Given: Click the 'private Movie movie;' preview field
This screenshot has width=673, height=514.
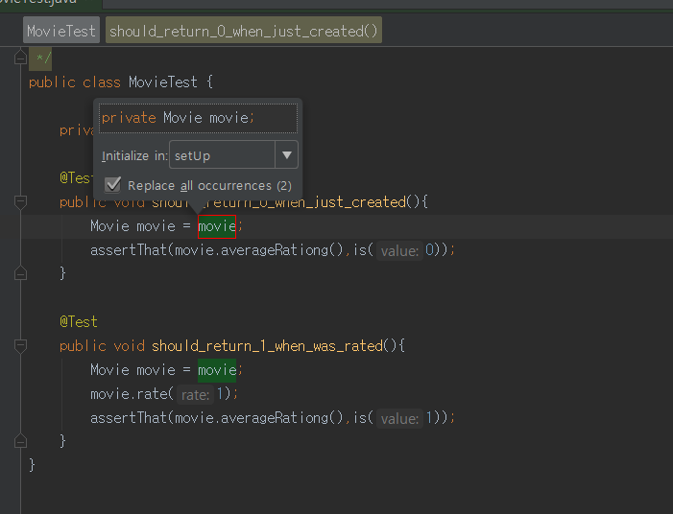Looking at the screenshot, I should (x=198, y=118).
